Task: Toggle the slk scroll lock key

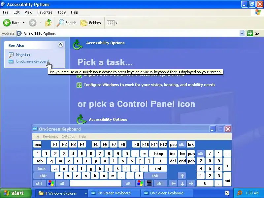Action: [x=181, y=145]
